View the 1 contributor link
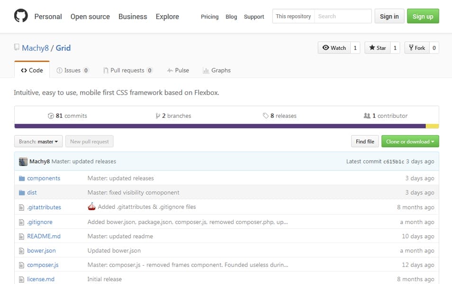Viewport: 452px width, 284px height. (385, 116)
